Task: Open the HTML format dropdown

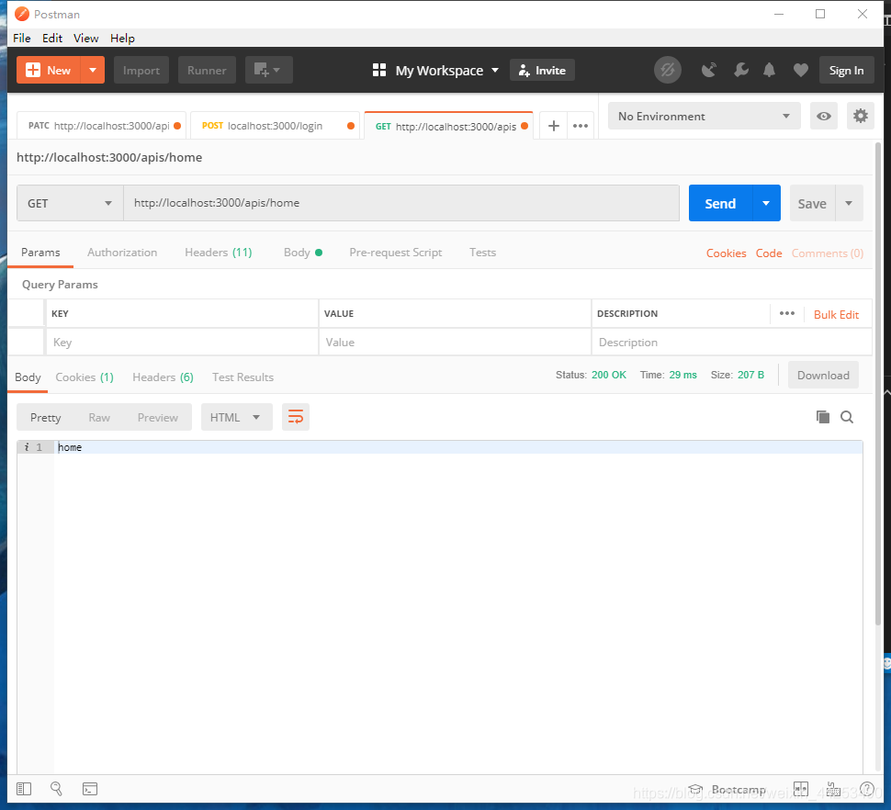Action: (x=236, y=418)
